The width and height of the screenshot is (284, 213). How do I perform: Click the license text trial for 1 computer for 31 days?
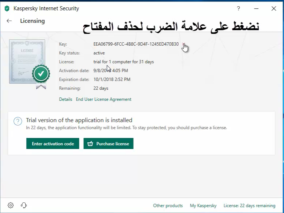click(124, 62)
